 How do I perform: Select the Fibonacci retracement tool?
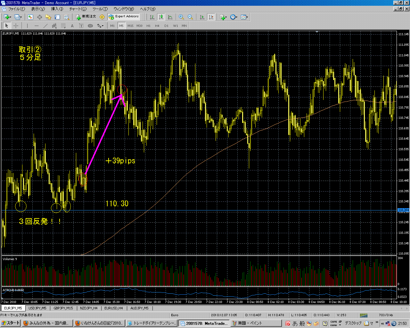(63, 26)
